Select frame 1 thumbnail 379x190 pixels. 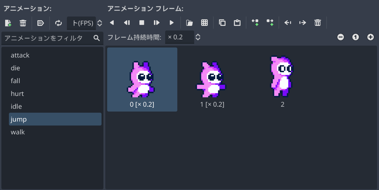(212, 80)
